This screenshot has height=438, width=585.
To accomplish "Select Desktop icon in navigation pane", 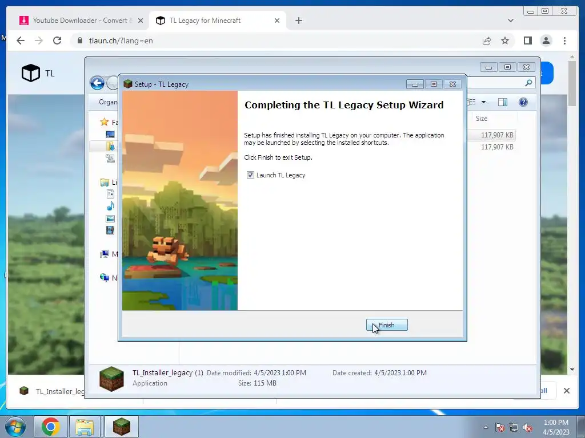I will tap(110, 134).
